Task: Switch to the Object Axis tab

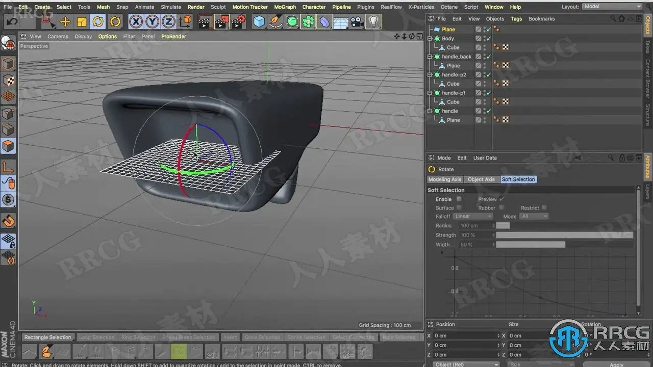Action: 481,179
